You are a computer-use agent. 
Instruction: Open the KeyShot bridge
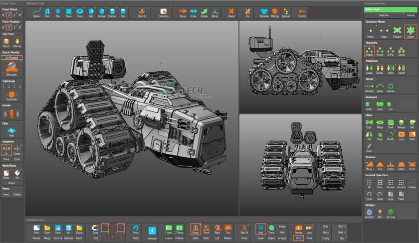[369, 214]
